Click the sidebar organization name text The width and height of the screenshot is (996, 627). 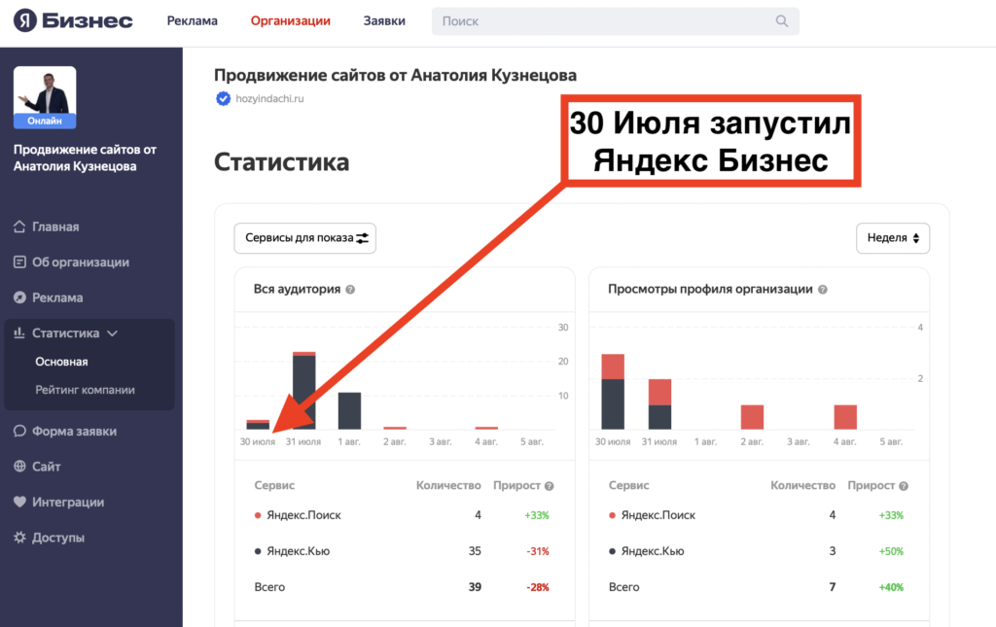pos(86,158)
